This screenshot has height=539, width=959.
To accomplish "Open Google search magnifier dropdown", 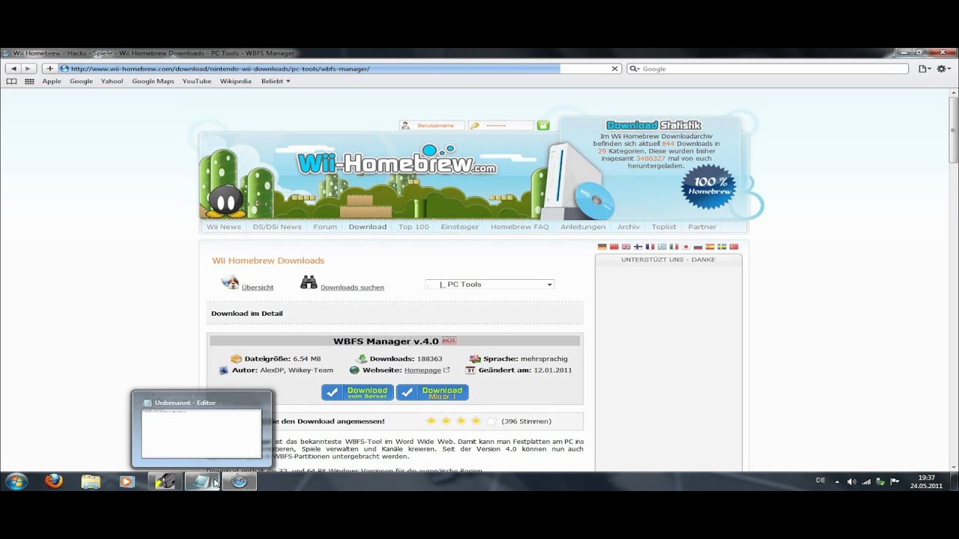I will [635, 68].
